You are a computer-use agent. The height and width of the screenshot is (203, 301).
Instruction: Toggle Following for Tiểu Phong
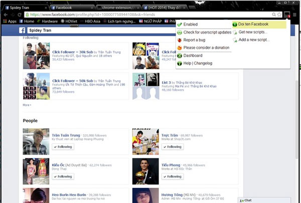pos(173,176)
